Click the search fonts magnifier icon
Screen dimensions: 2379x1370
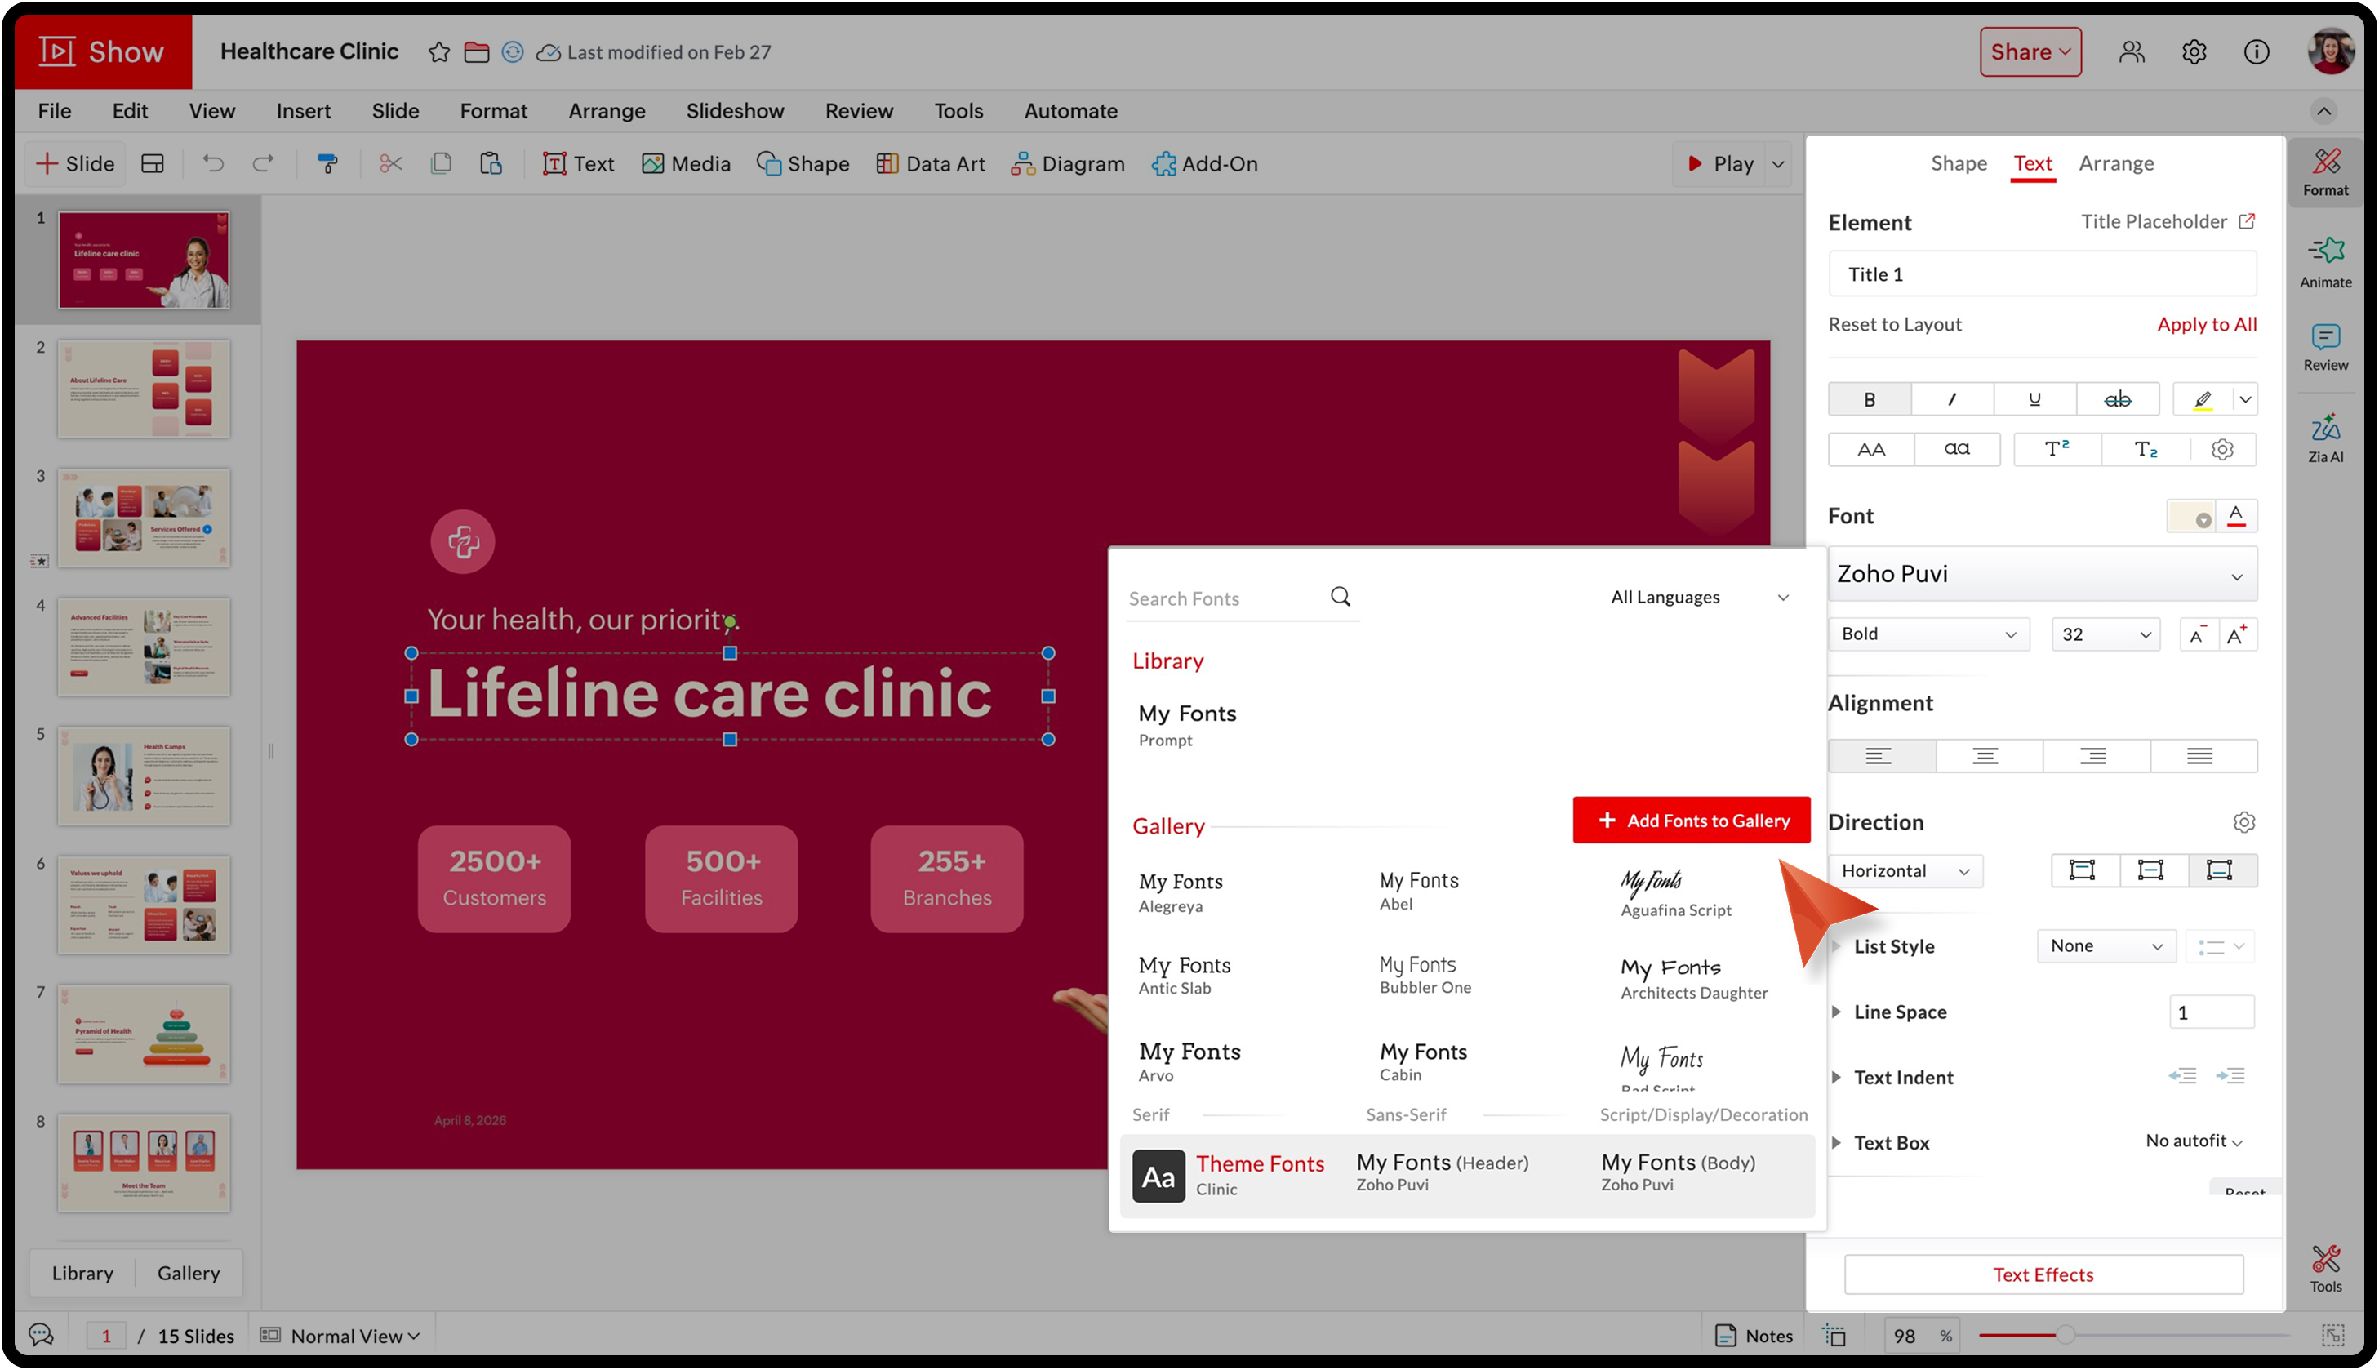click(x=1340, y=597)
